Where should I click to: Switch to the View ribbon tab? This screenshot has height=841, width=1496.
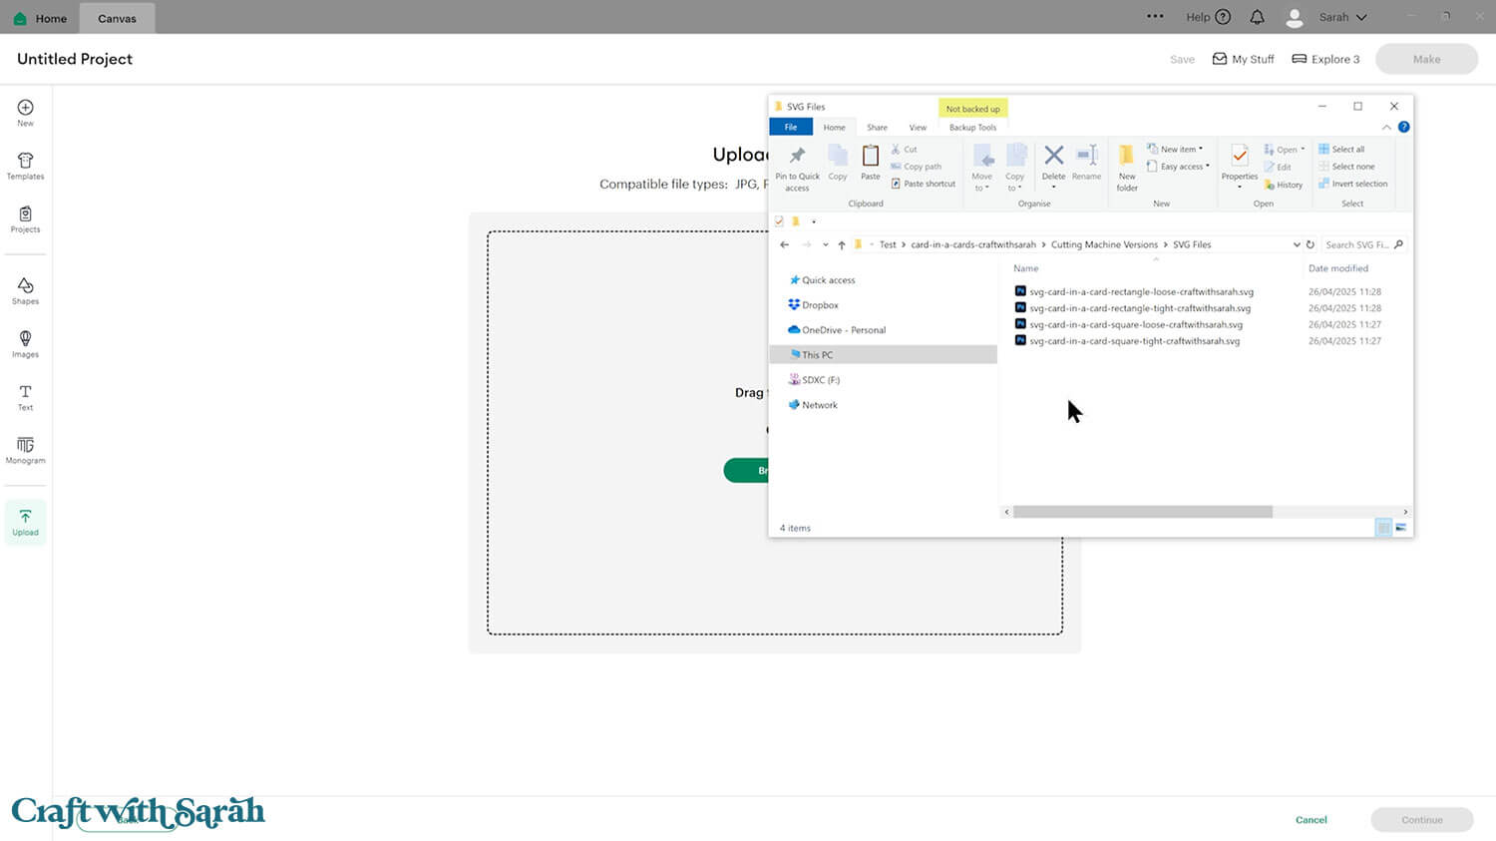point(917,128)
